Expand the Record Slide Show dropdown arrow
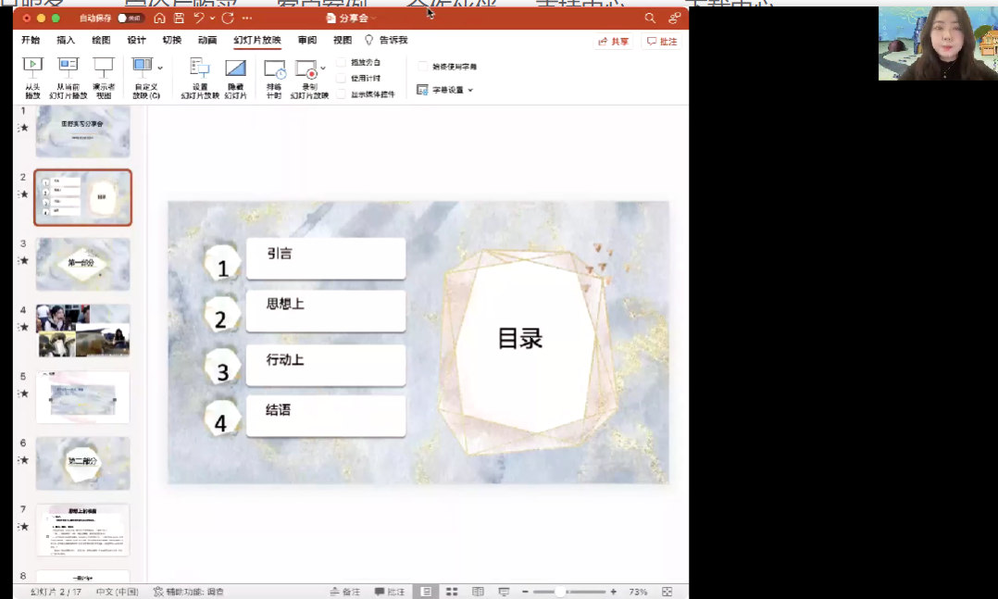Viewport: 998px width, 599px height. tap(323, 69)
